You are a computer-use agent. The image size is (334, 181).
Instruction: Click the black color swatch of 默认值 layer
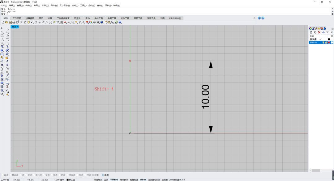coord(329,39)
